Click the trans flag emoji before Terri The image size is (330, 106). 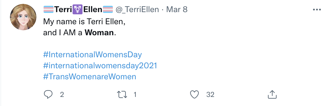point(49,10)
